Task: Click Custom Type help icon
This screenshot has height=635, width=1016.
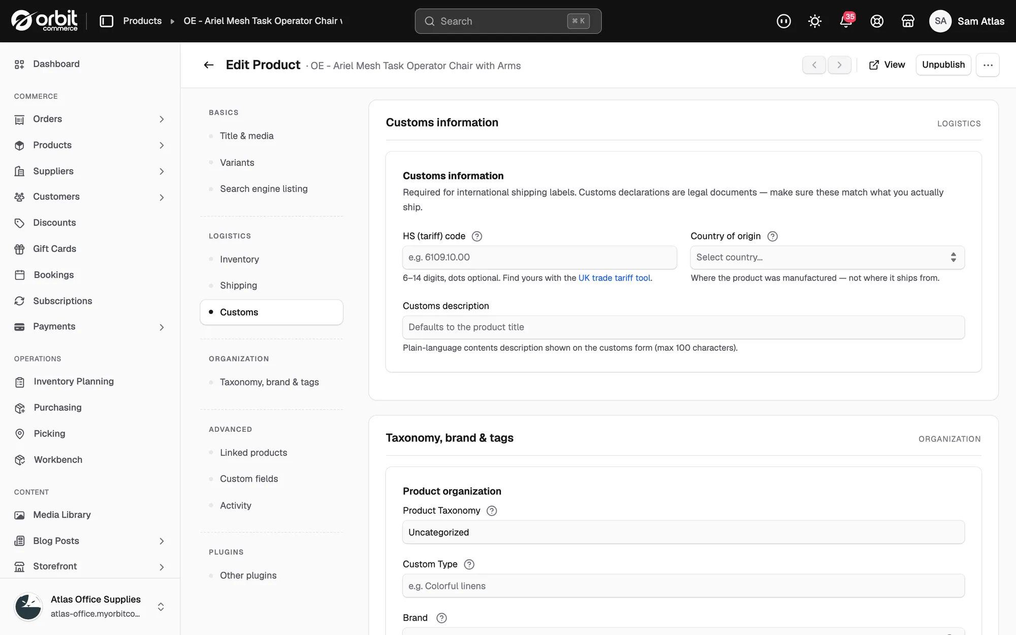Action: point(469,564)
